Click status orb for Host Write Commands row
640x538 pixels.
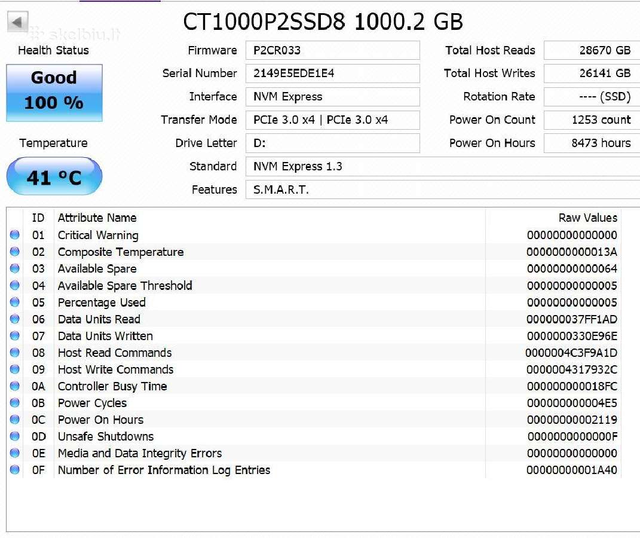click(x=15, y=369)
